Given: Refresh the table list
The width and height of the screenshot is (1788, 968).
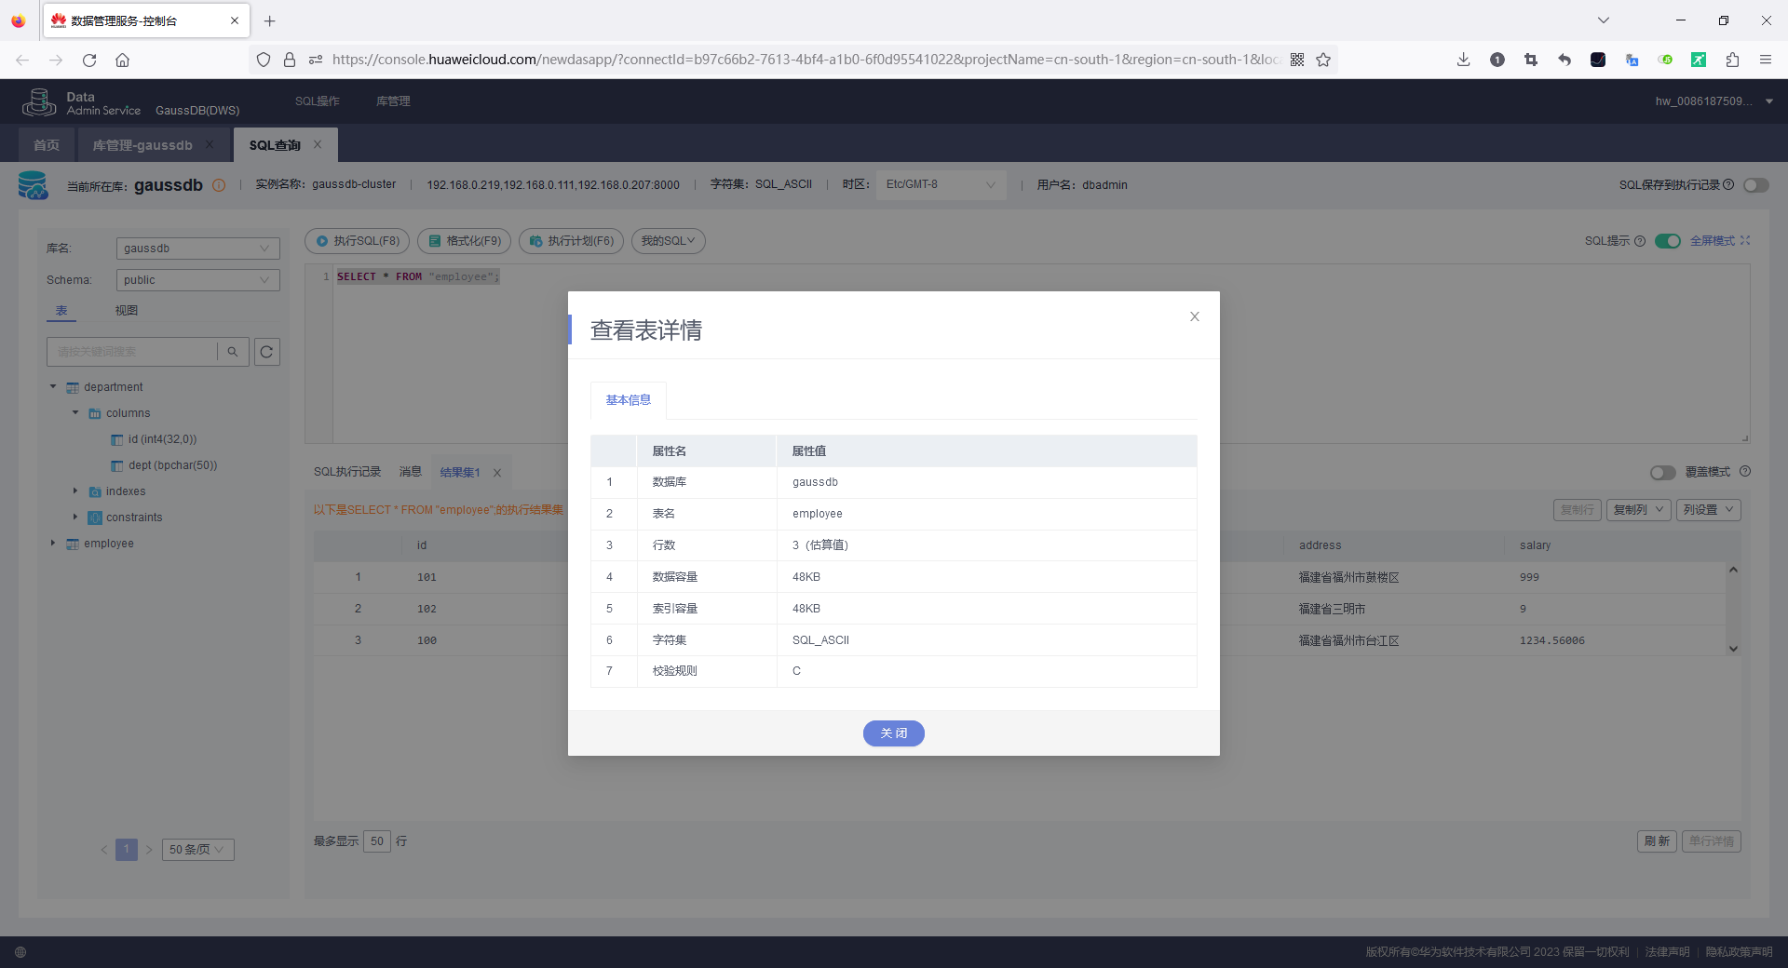Looking at the screenshot, I should 267,352.
